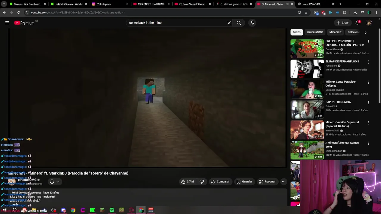Start voice search with the microphone
Image resolution: width=381 pixels, height=214 pixels.
[252, 23]
